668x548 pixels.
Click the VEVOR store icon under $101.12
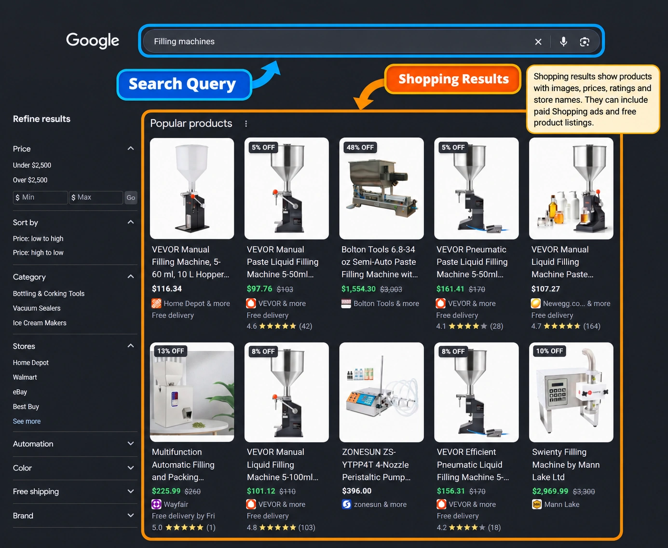(251, 504)
